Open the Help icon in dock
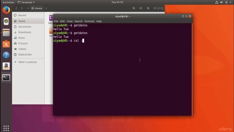The width and height of the screenshot is (234, 132). (x=6, y=55)
